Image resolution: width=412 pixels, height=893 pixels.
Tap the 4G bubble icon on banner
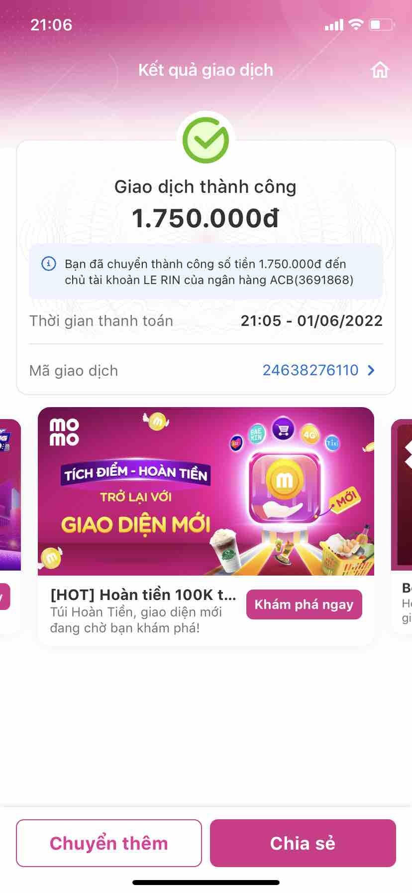click(x=309, y=435)
